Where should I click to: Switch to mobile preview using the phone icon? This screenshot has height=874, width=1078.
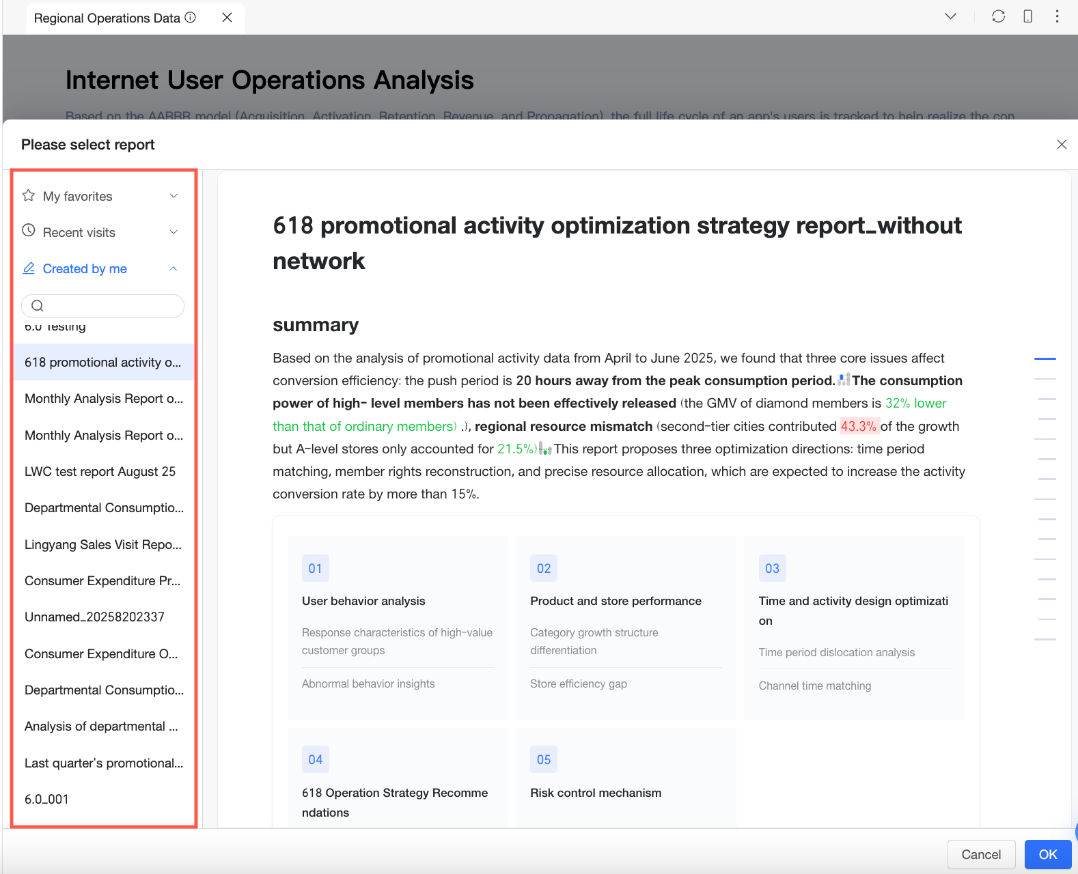[1027, 16]
